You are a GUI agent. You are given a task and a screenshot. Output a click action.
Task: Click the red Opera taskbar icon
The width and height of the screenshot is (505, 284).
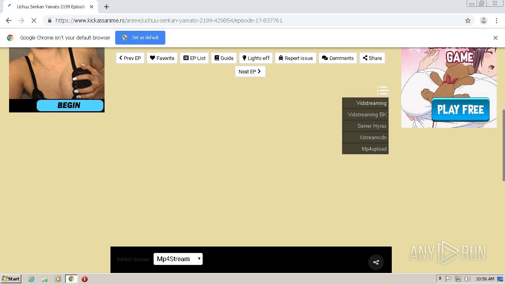84,279
